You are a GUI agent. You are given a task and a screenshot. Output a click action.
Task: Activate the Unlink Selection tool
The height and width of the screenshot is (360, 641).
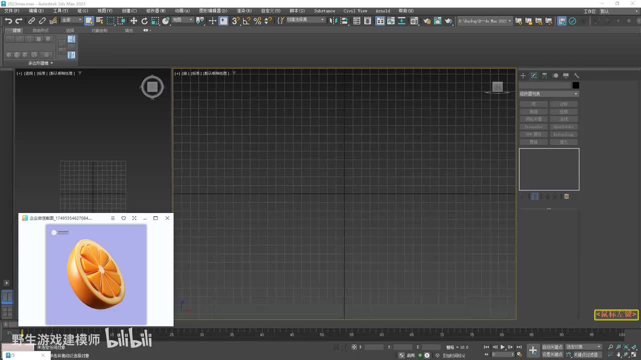42,20
